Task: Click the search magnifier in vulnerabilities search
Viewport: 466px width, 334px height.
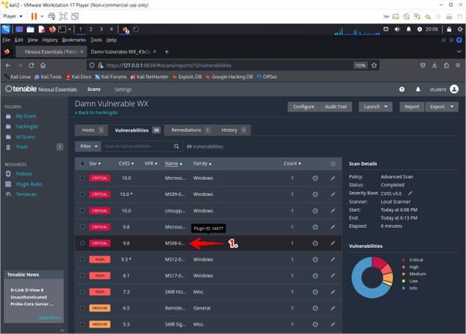Action: pos(176,147)
